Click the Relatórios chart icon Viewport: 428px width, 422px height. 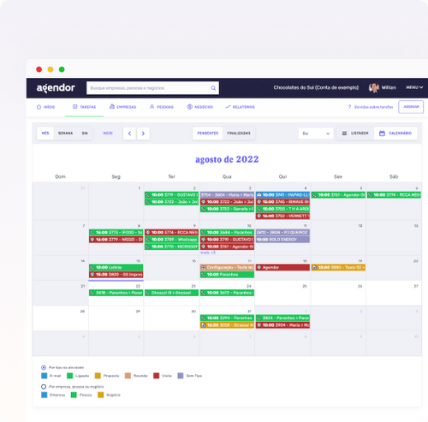[228, 107]
